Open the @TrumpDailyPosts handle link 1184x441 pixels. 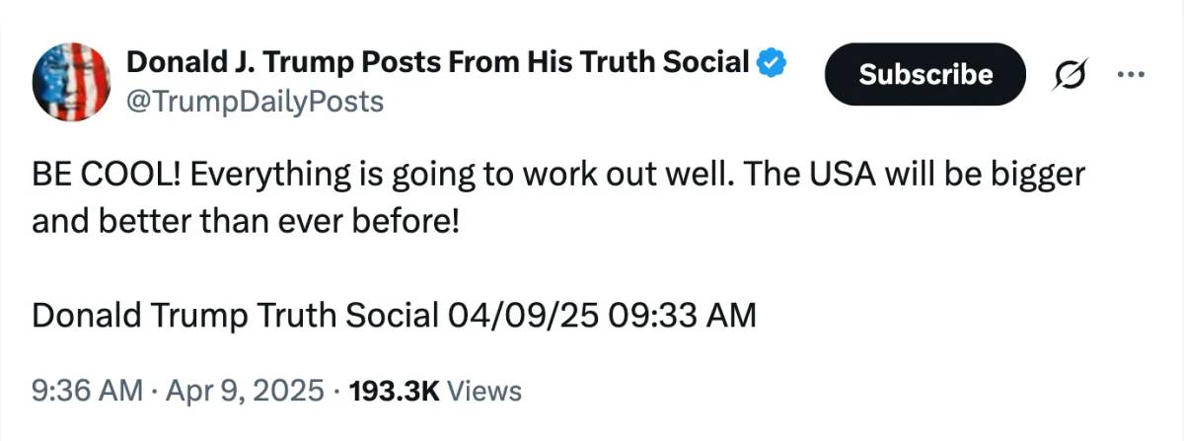point(255,102)
